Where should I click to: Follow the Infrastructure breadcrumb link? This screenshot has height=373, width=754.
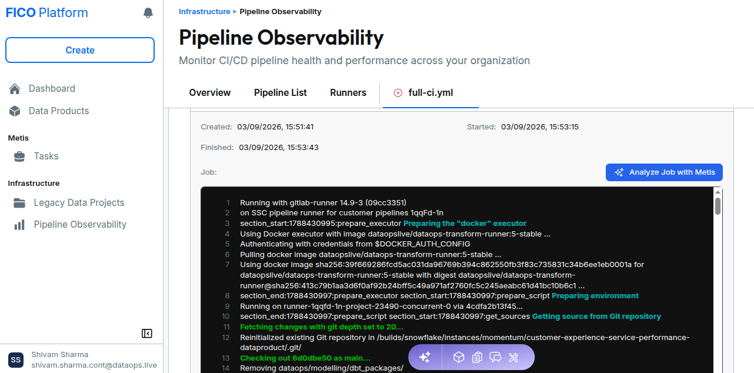[205, 12]
